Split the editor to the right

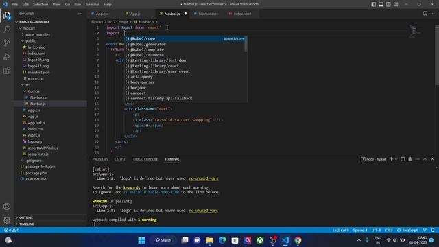(425, 14)
